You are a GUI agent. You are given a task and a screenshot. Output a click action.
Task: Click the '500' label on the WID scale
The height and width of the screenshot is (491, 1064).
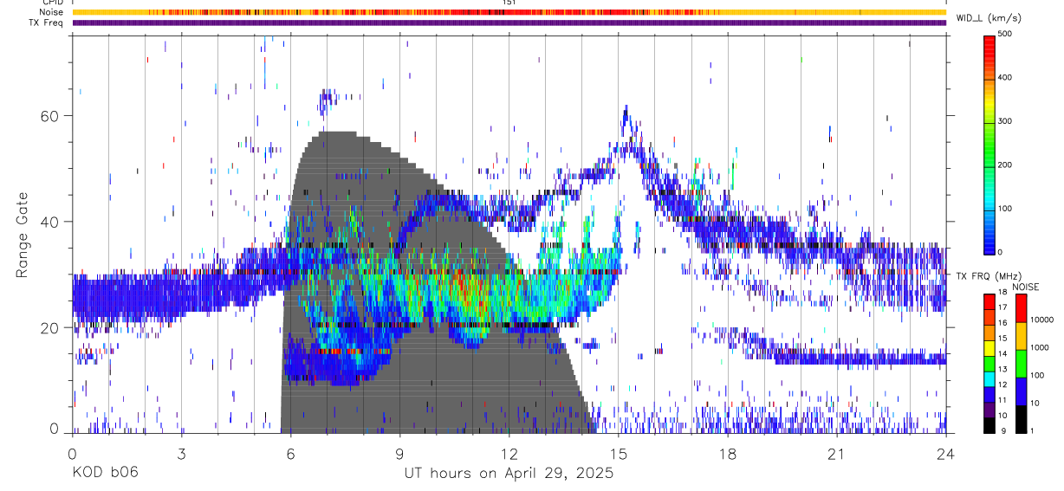coord(1005,34)
